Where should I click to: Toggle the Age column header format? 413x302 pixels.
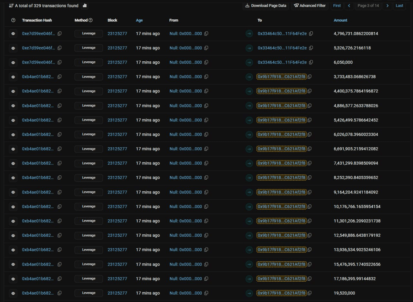(x=139, y=20)
